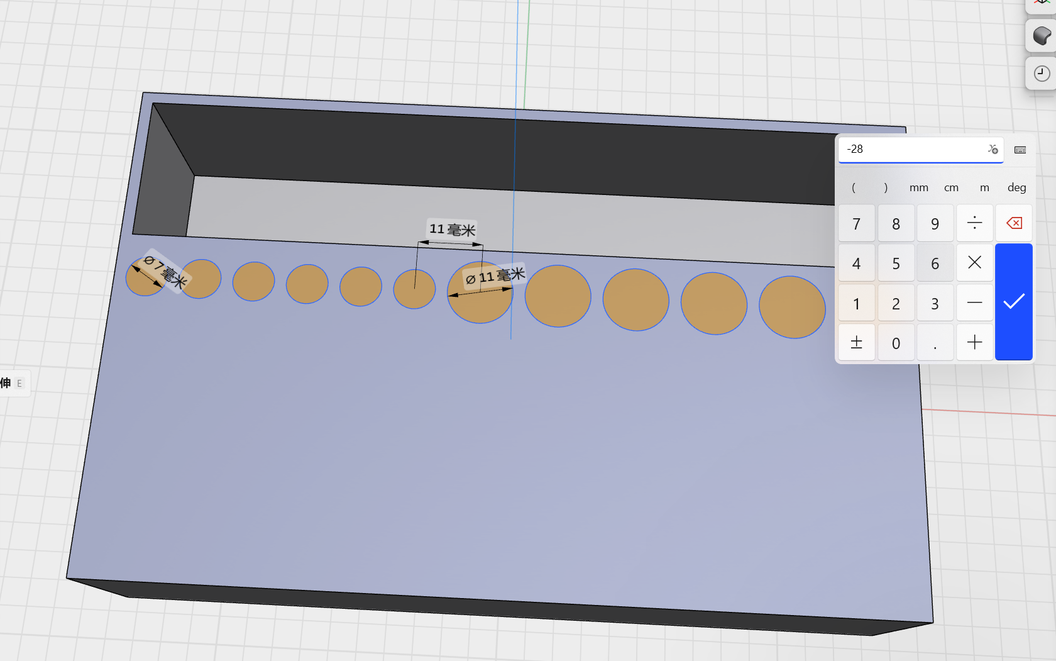Select the m unit
Viewport: 1056px width, 661px height.
click(984, 187)
